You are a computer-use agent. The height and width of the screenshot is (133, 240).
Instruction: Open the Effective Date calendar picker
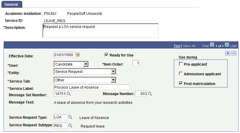[x=77, y=55]
